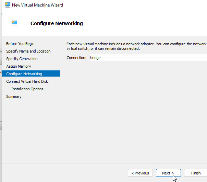
Task: Click the network adapter description text
Action: 136,46
